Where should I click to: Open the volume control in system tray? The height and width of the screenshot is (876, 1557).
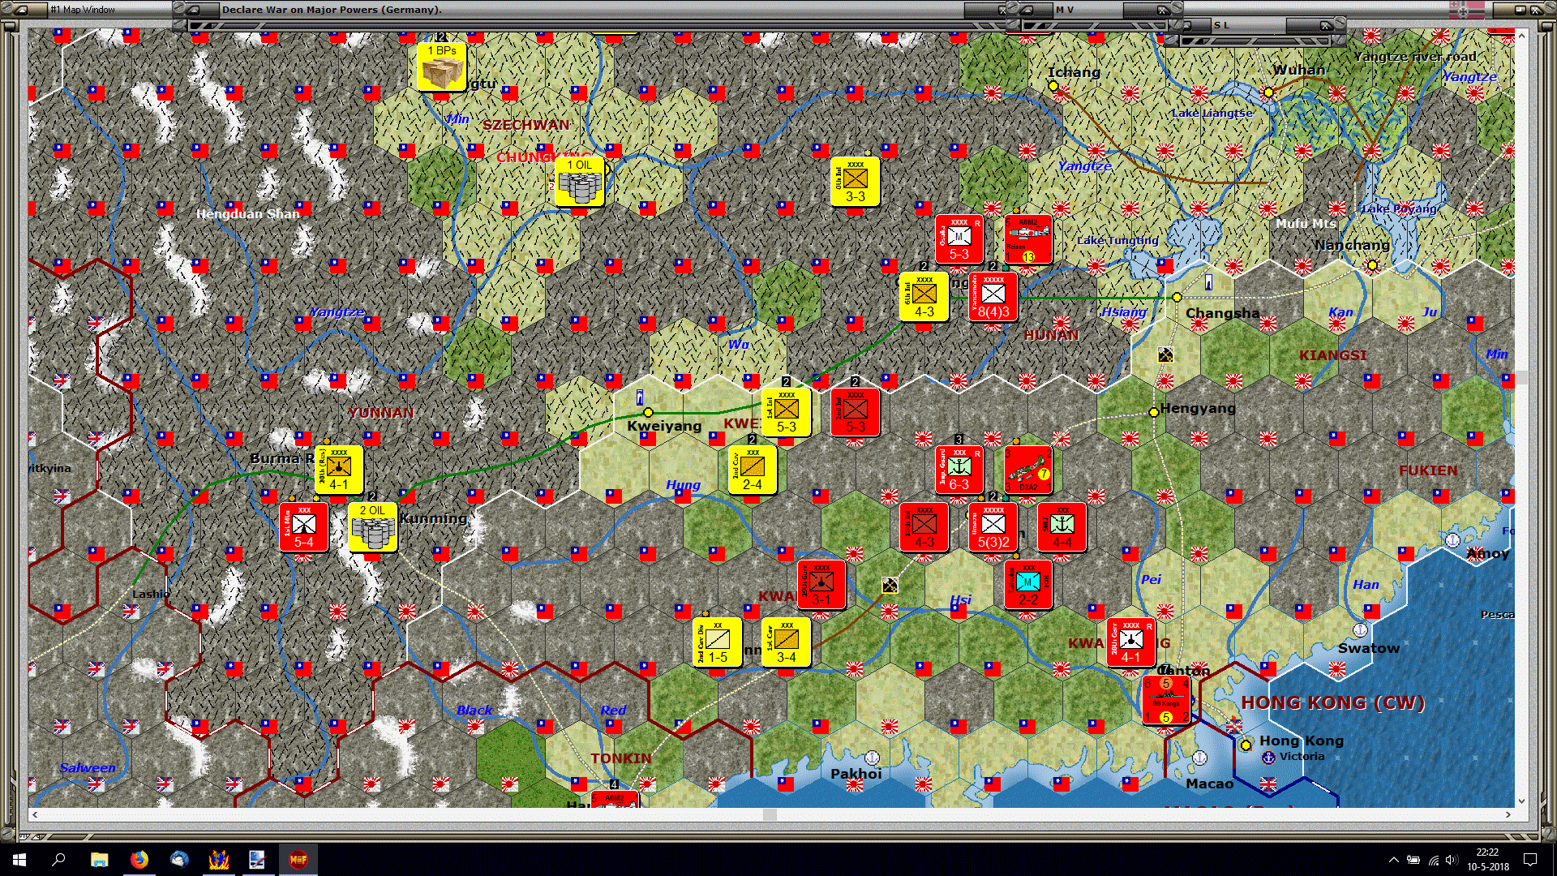pos(1452,860)
